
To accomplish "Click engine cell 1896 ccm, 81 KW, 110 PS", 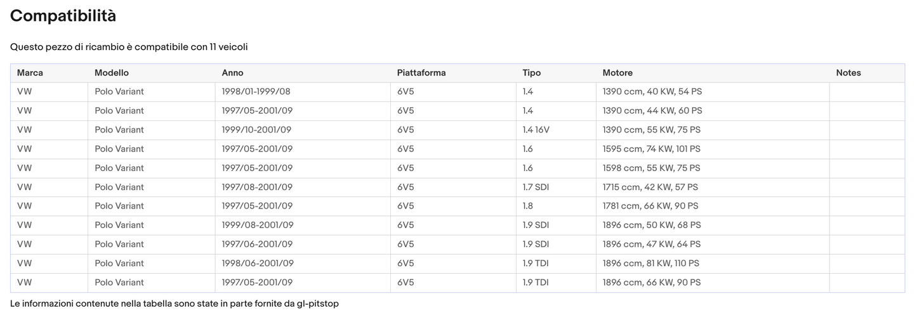I will pyautogui.click(x=651, y=263).
